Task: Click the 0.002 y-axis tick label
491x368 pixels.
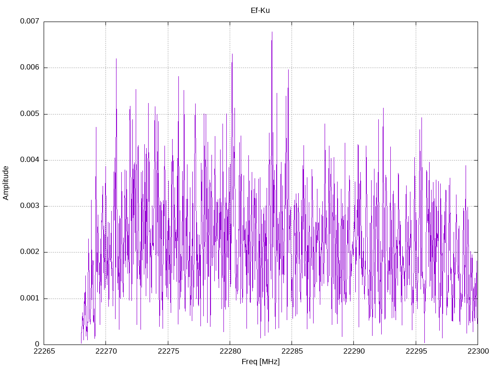Action: [x=30, y=252]
